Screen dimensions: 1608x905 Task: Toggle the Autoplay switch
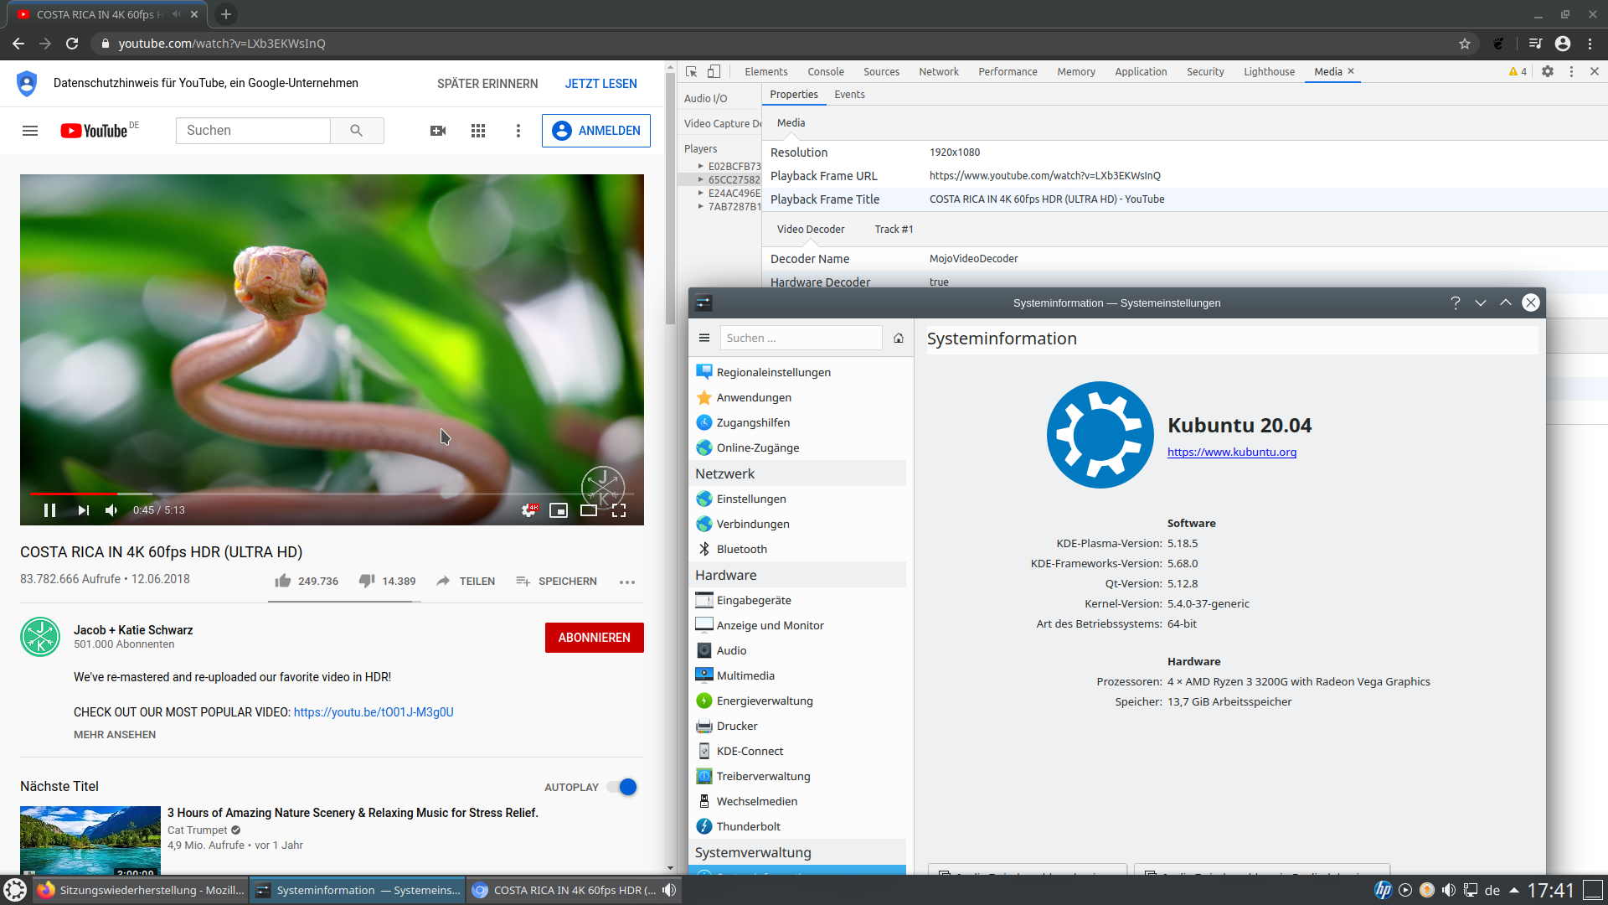click(621, 787)
